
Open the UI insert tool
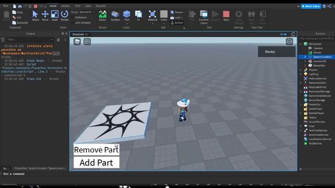tap(138, 16)
